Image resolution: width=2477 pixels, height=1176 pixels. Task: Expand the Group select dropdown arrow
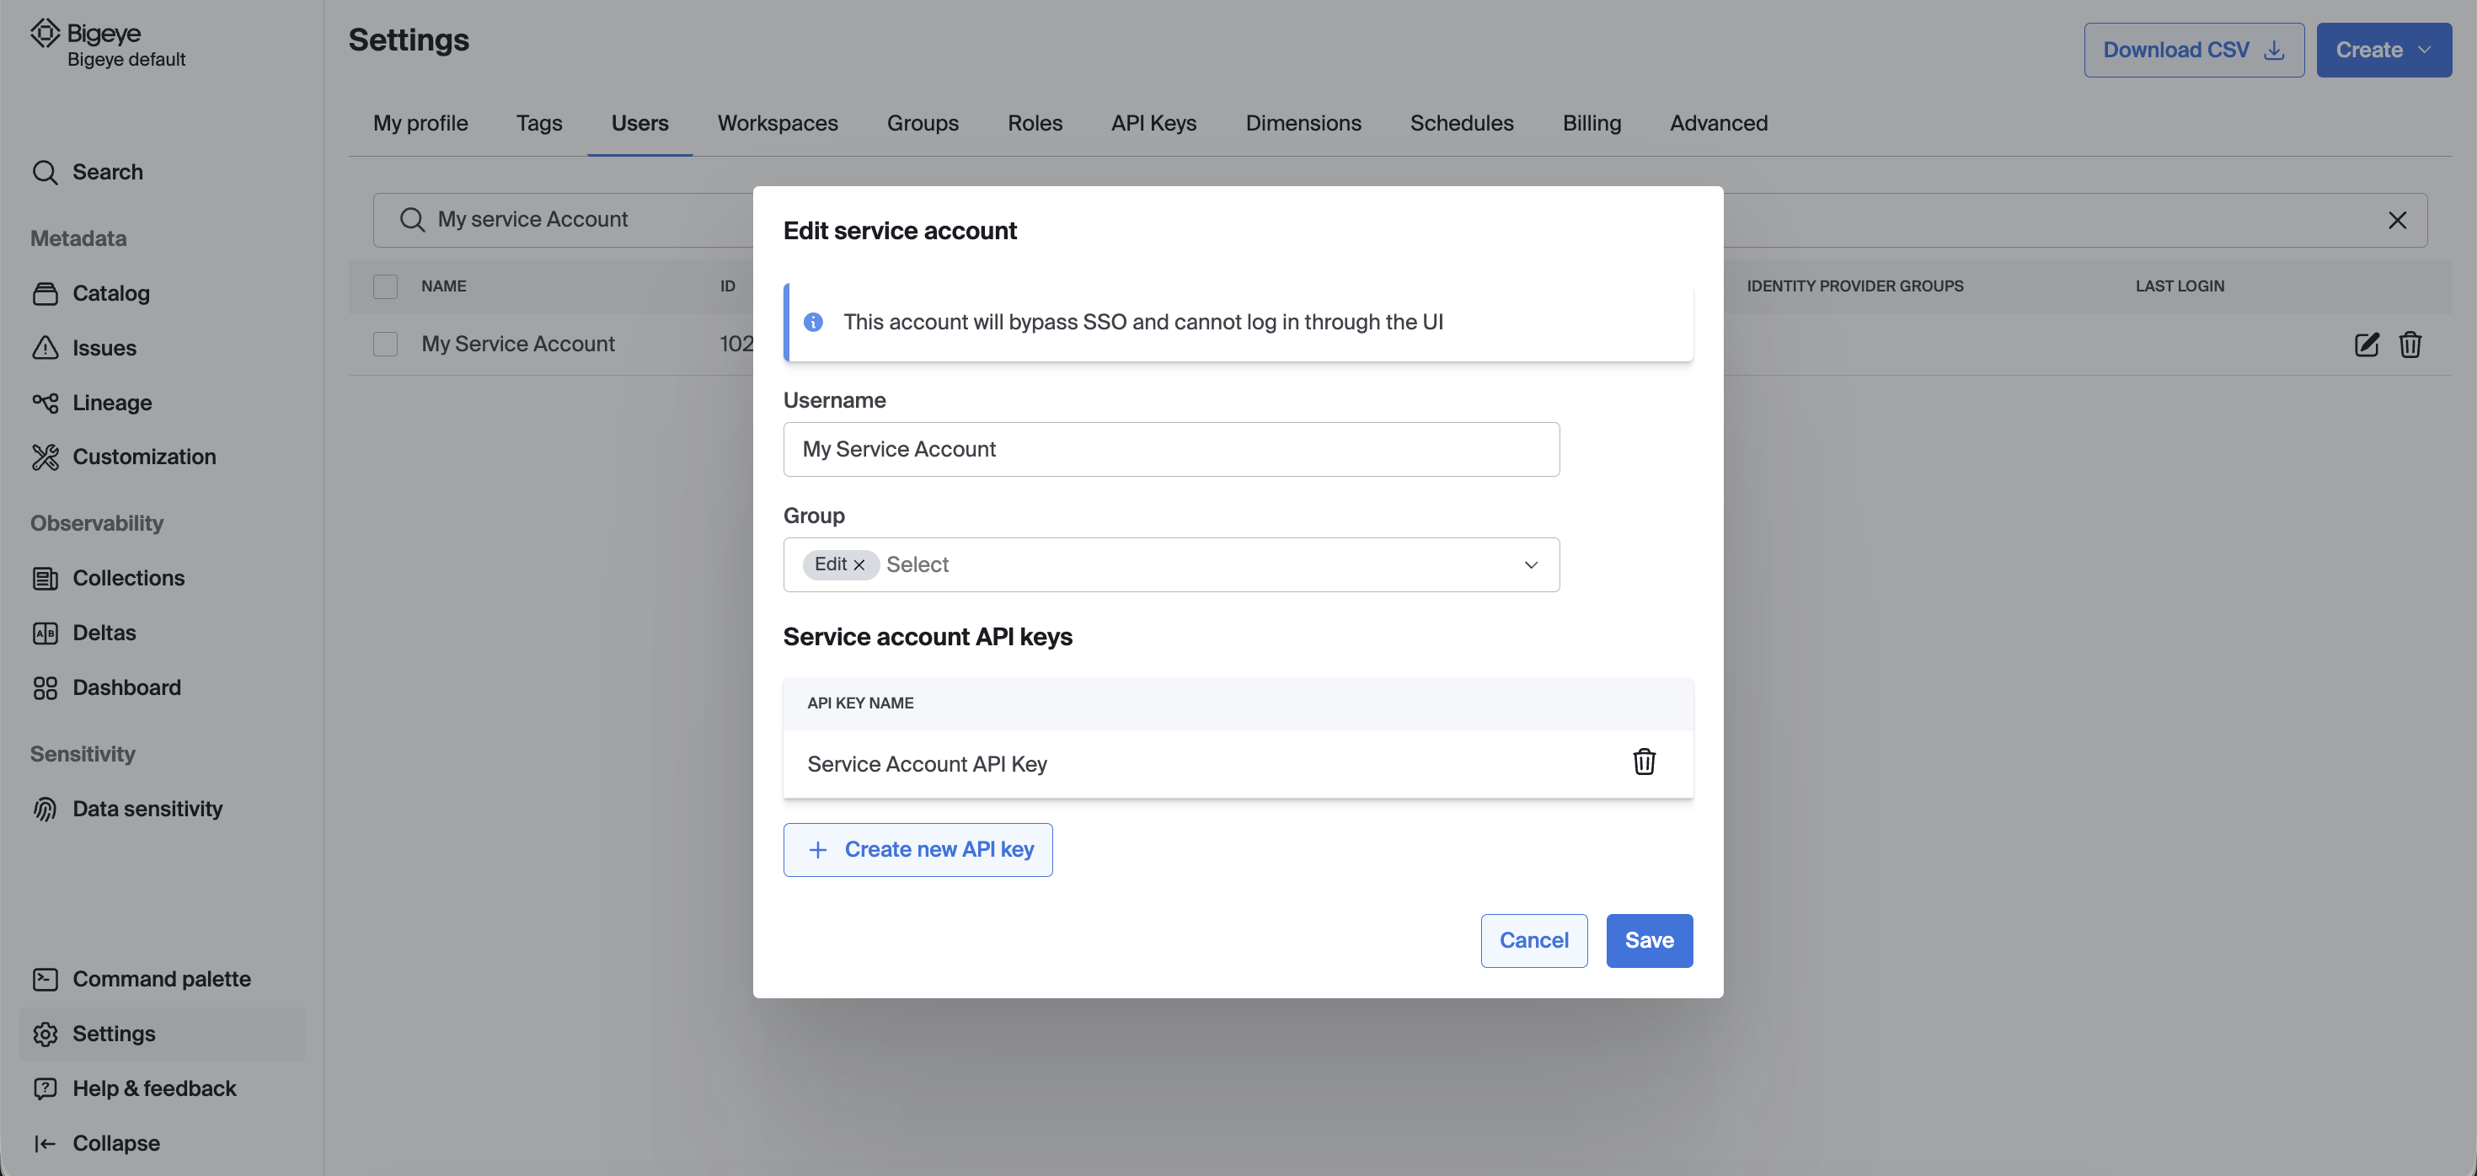[1531, 565]
